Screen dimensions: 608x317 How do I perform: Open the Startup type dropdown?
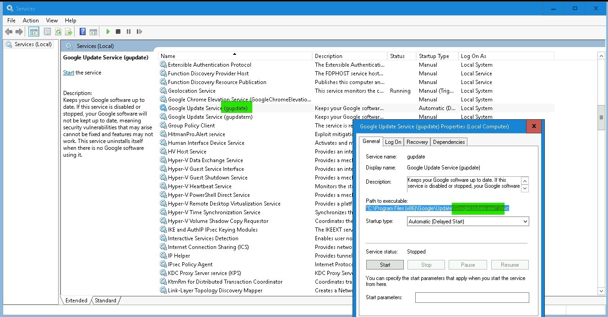pyautogui.click(x=468, y=222)
